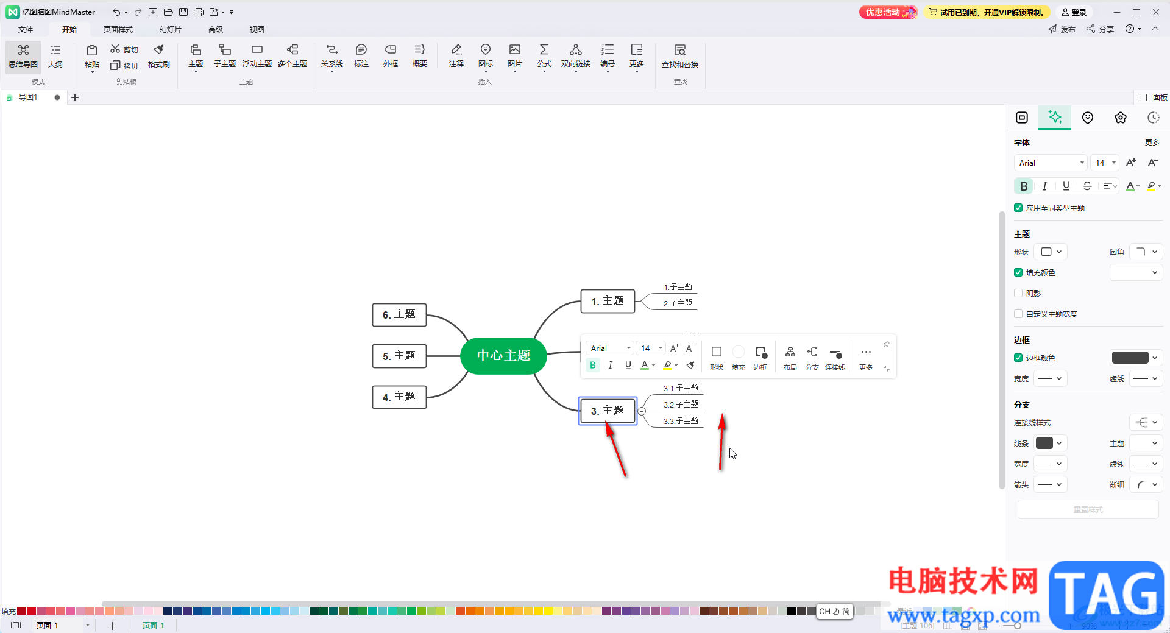This screenshot has height=633, width=1170.
Task: Click the Undo arrow in title bar
Action: point(116,12)
